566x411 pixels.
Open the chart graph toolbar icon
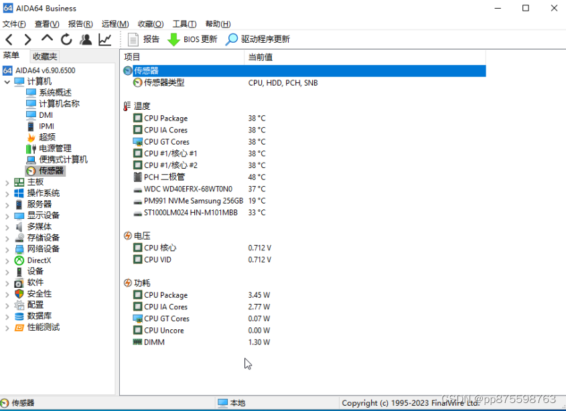[104, 39]
